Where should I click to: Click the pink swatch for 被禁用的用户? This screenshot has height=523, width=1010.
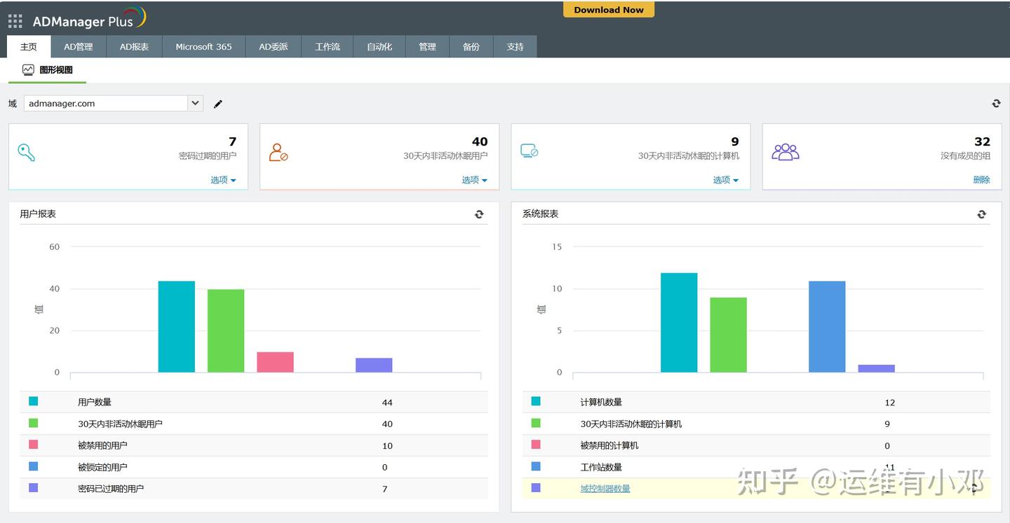[x=33, y=445]
